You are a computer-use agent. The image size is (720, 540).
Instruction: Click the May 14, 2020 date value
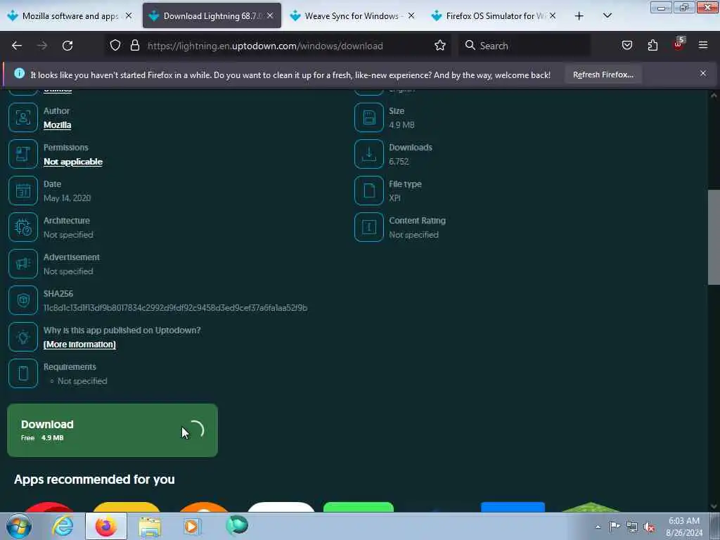(x=67, y=198)
